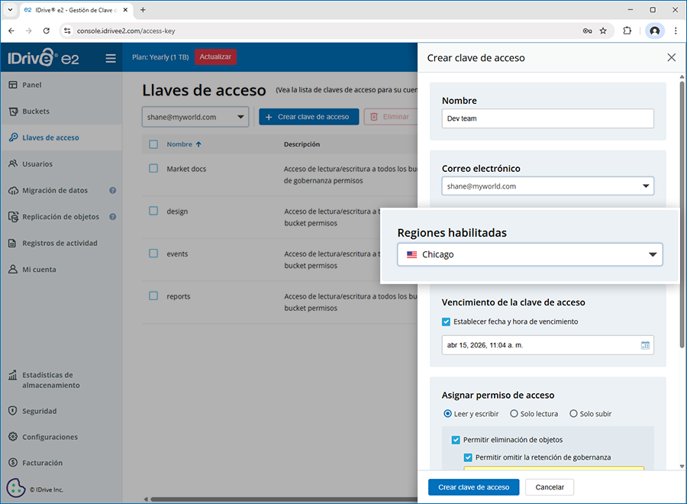Open Buckets in the sidebar

tap(36, 111)
